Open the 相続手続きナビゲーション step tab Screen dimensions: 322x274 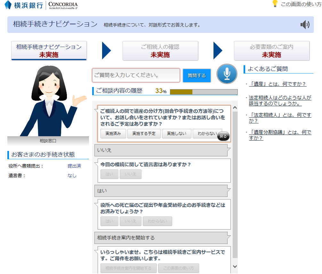coord(49,51)
